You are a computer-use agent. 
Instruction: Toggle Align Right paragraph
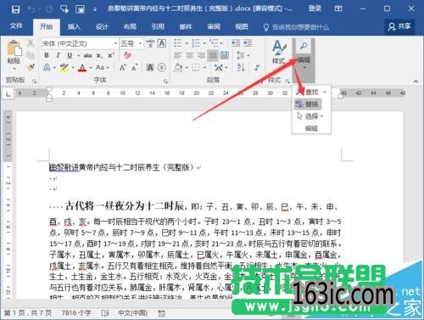point(201,55)
